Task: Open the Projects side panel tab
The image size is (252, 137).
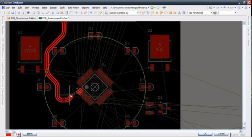Action: (3, 20)
